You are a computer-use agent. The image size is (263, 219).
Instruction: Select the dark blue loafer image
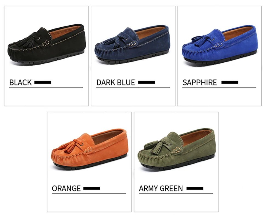coord(133,45)
